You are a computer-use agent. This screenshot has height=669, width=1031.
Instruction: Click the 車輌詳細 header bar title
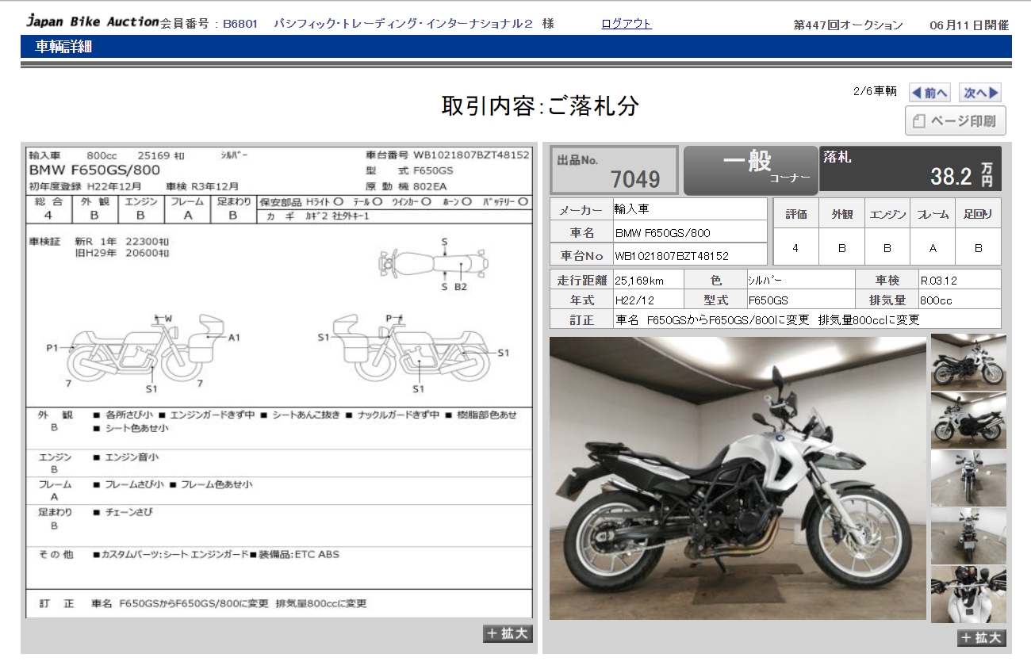[x=63, y=47]
